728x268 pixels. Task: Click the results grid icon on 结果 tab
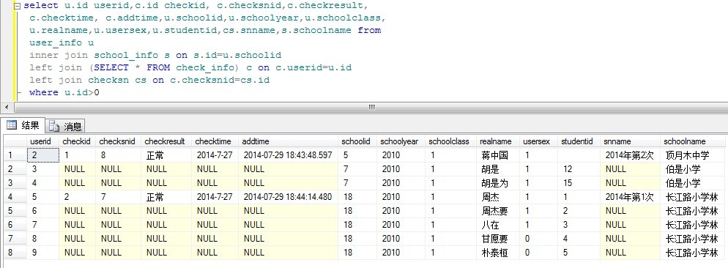pos(12,125)
